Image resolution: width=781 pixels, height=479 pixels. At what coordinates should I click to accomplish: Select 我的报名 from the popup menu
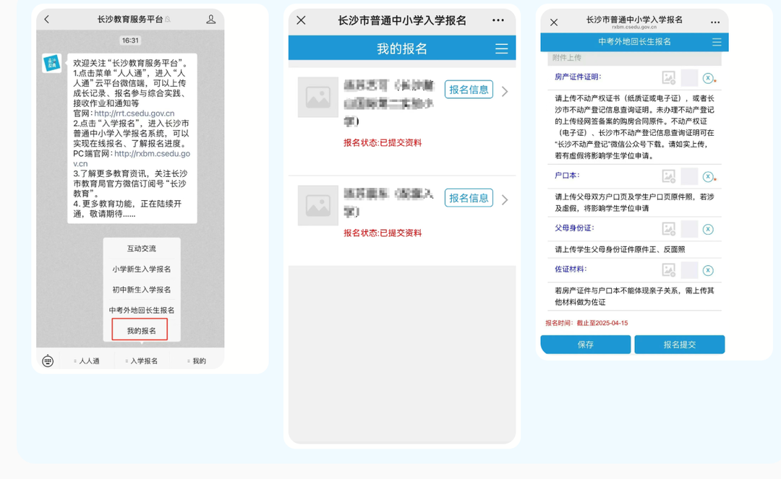point(141,330)
